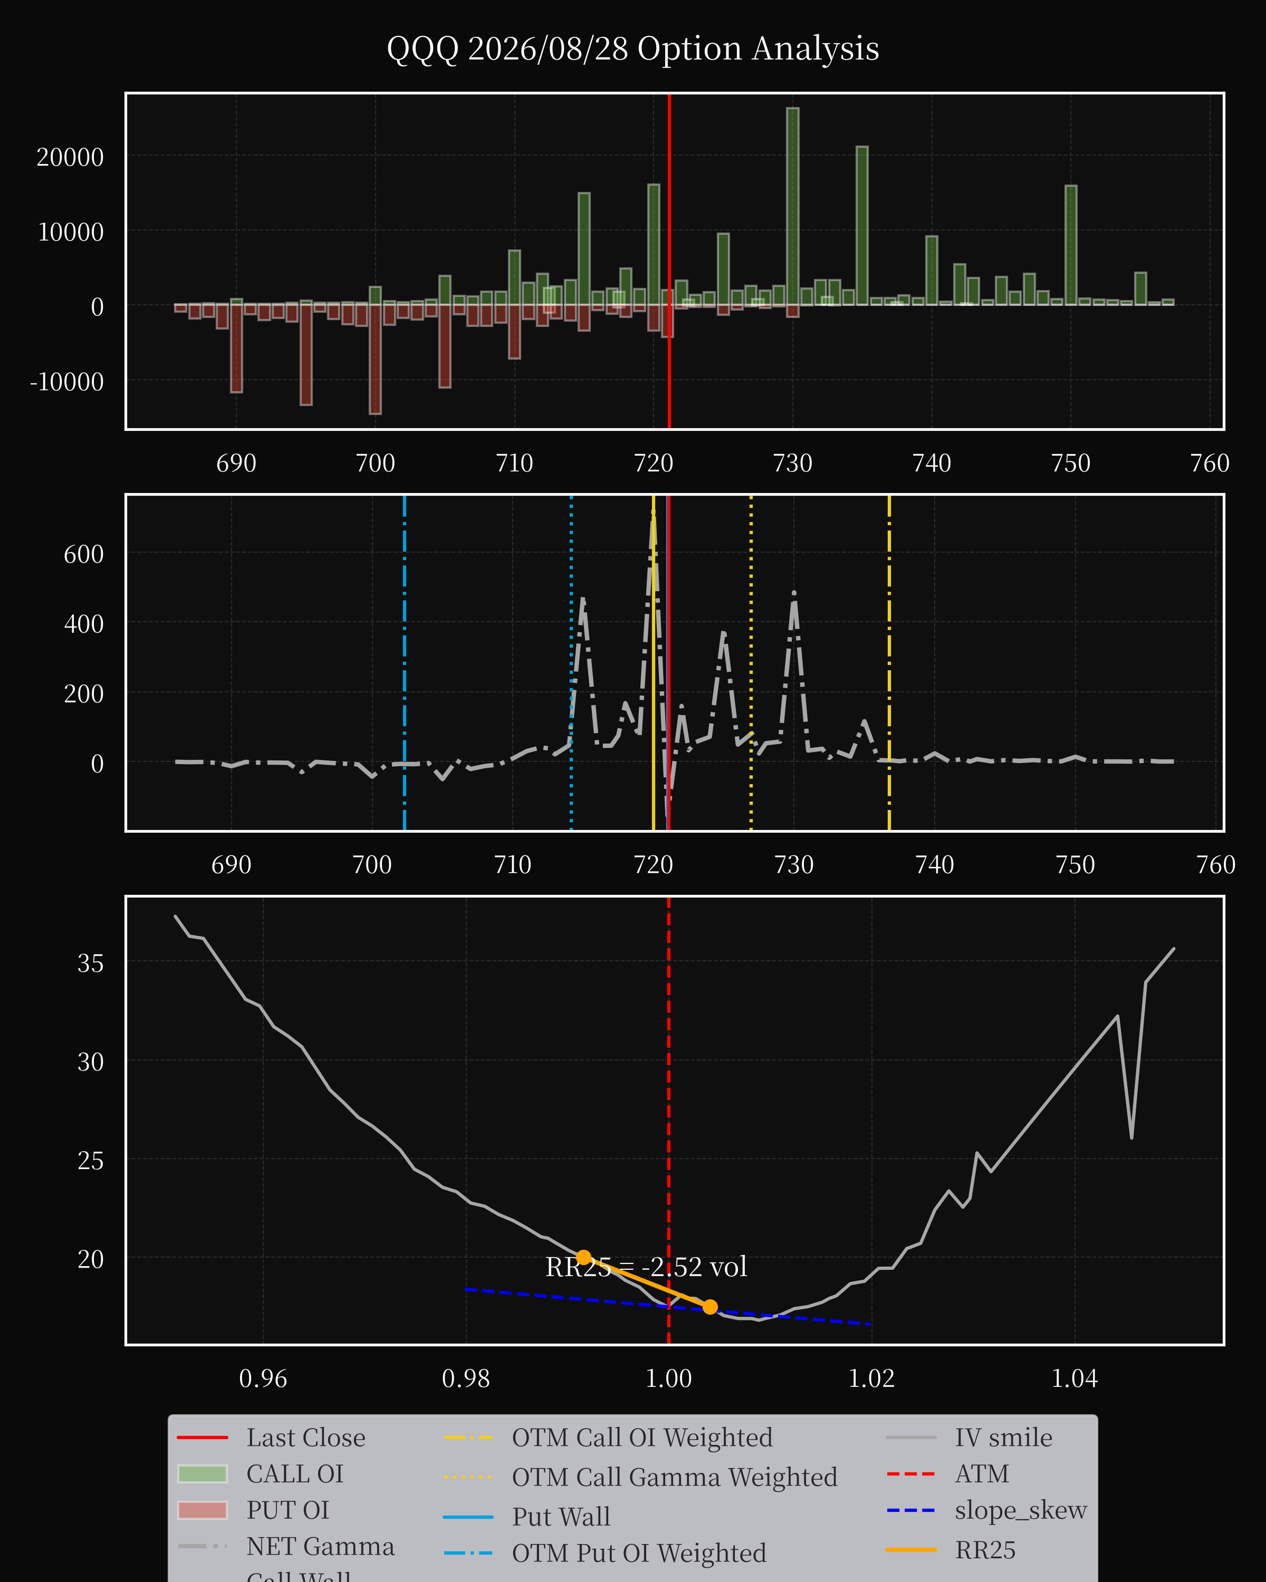
Task: Click the '1.02' moneyness tick label
Action: coord(872,1379)
